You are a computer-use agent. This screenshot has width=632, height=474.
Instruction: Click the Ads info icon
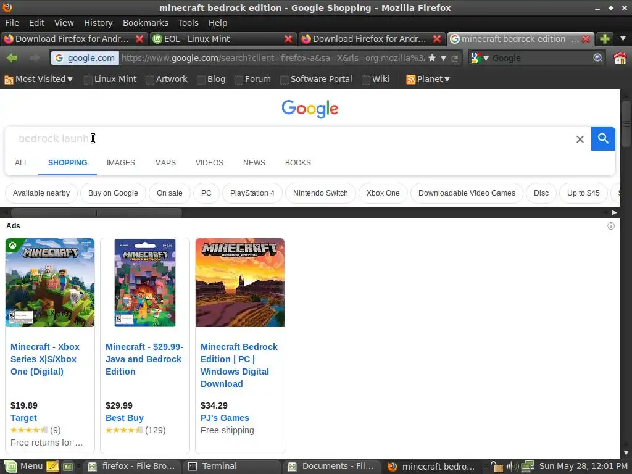coord(610,226)
